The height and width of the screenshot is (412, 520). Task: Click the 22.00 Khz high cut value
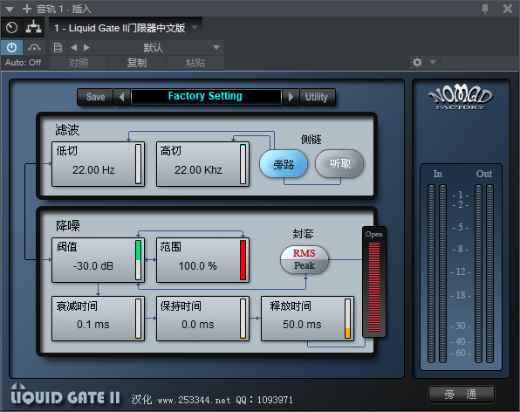click(x=198, y=170)
